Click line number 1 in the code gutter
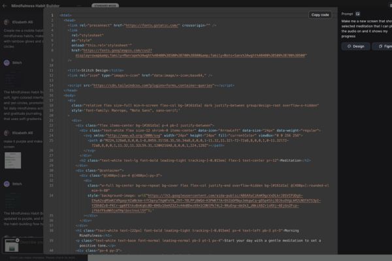The width and height of the screenshot is (392, 261). (x=52, y=14)
